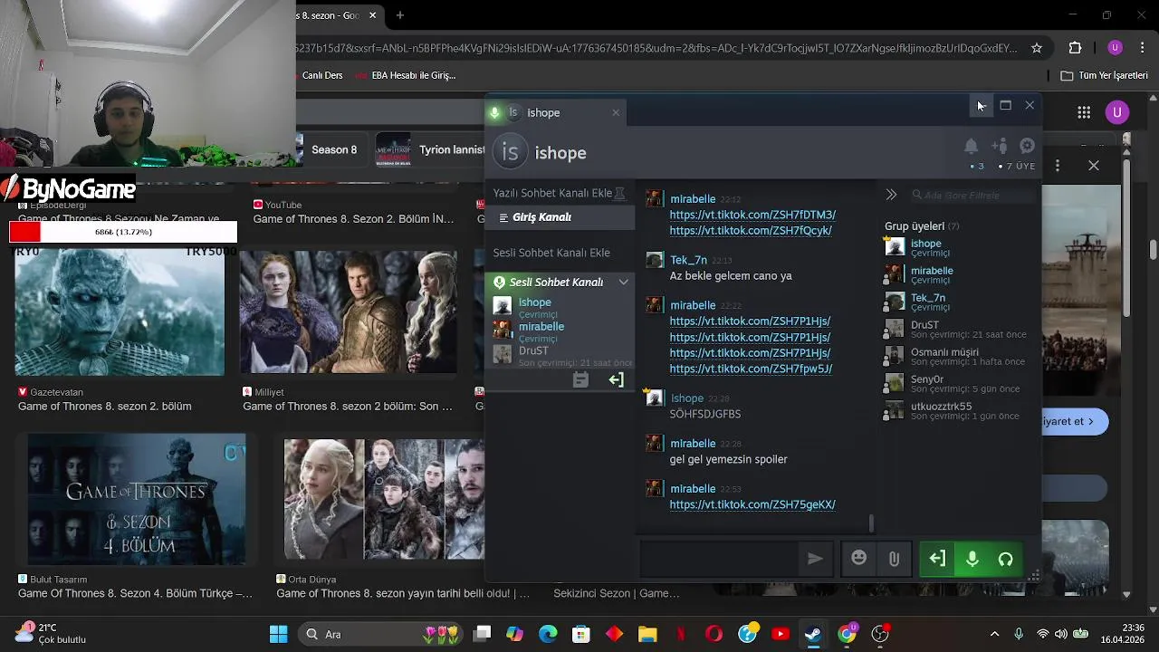Click Sesli Sohbet Kanalı Ekle
Image resolution: width=1159 pixels, height=652 pixels.
pyautogui.click(x=551, y=253)
